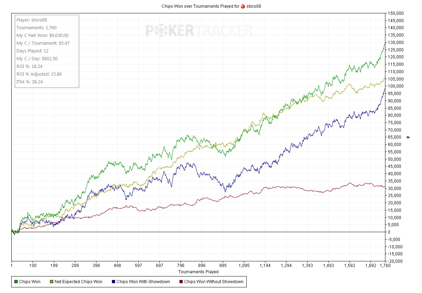Click the red spade icon in the chart title
Screen dimensions: 422x293
(x=243, y=6)
